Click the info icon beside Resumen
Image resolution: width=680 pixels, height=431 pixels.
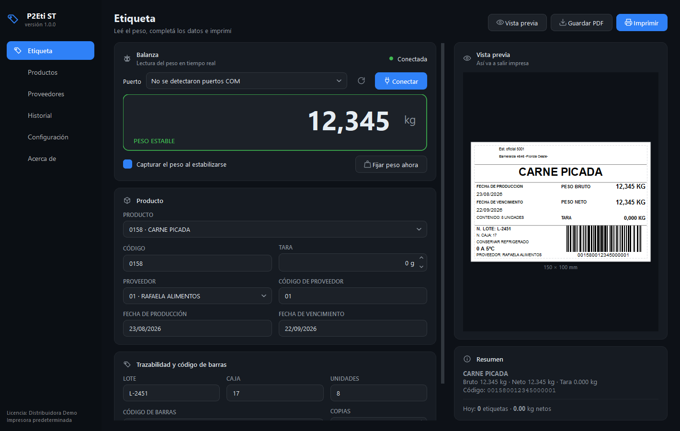pos(467,359)
